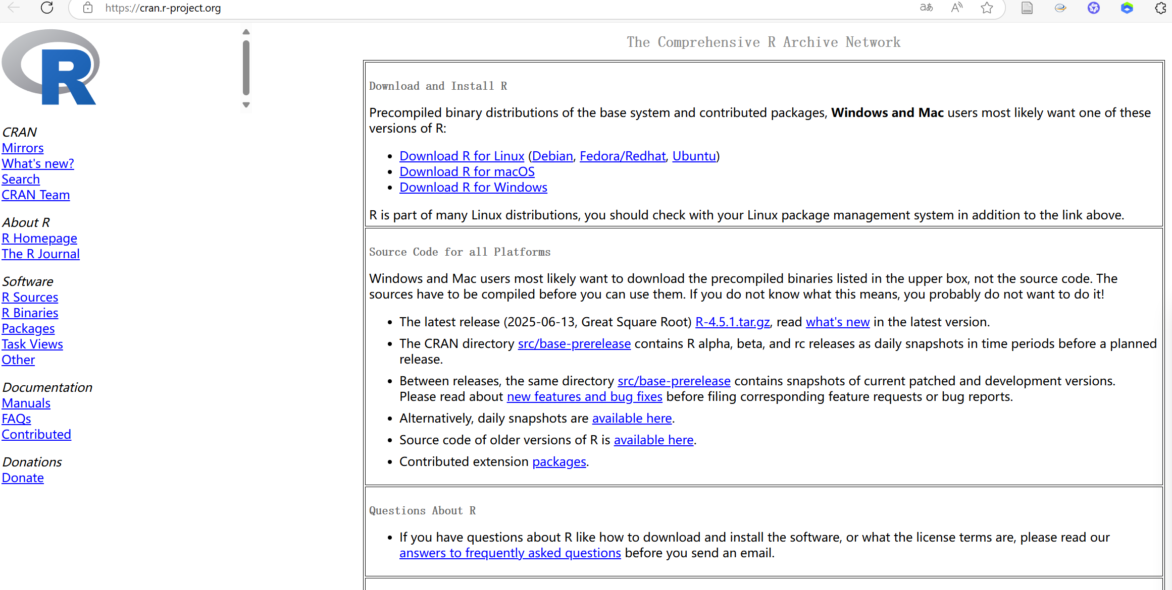Click the 'Questions About R' heading
1172x590 pixels.
pyautogui.click(x=422, y=510)
